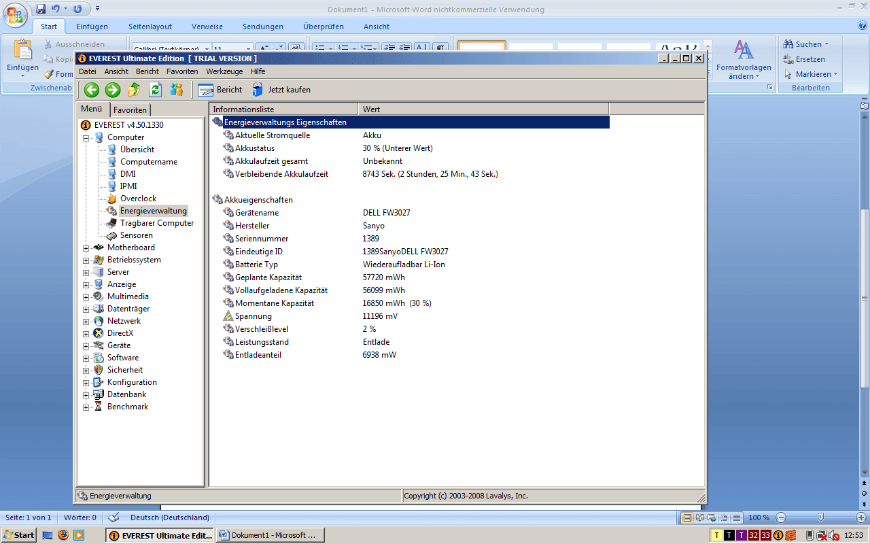870x544 pixels.
Task: Save the Word document via quick access icon
Action: (x=41, y=9)
